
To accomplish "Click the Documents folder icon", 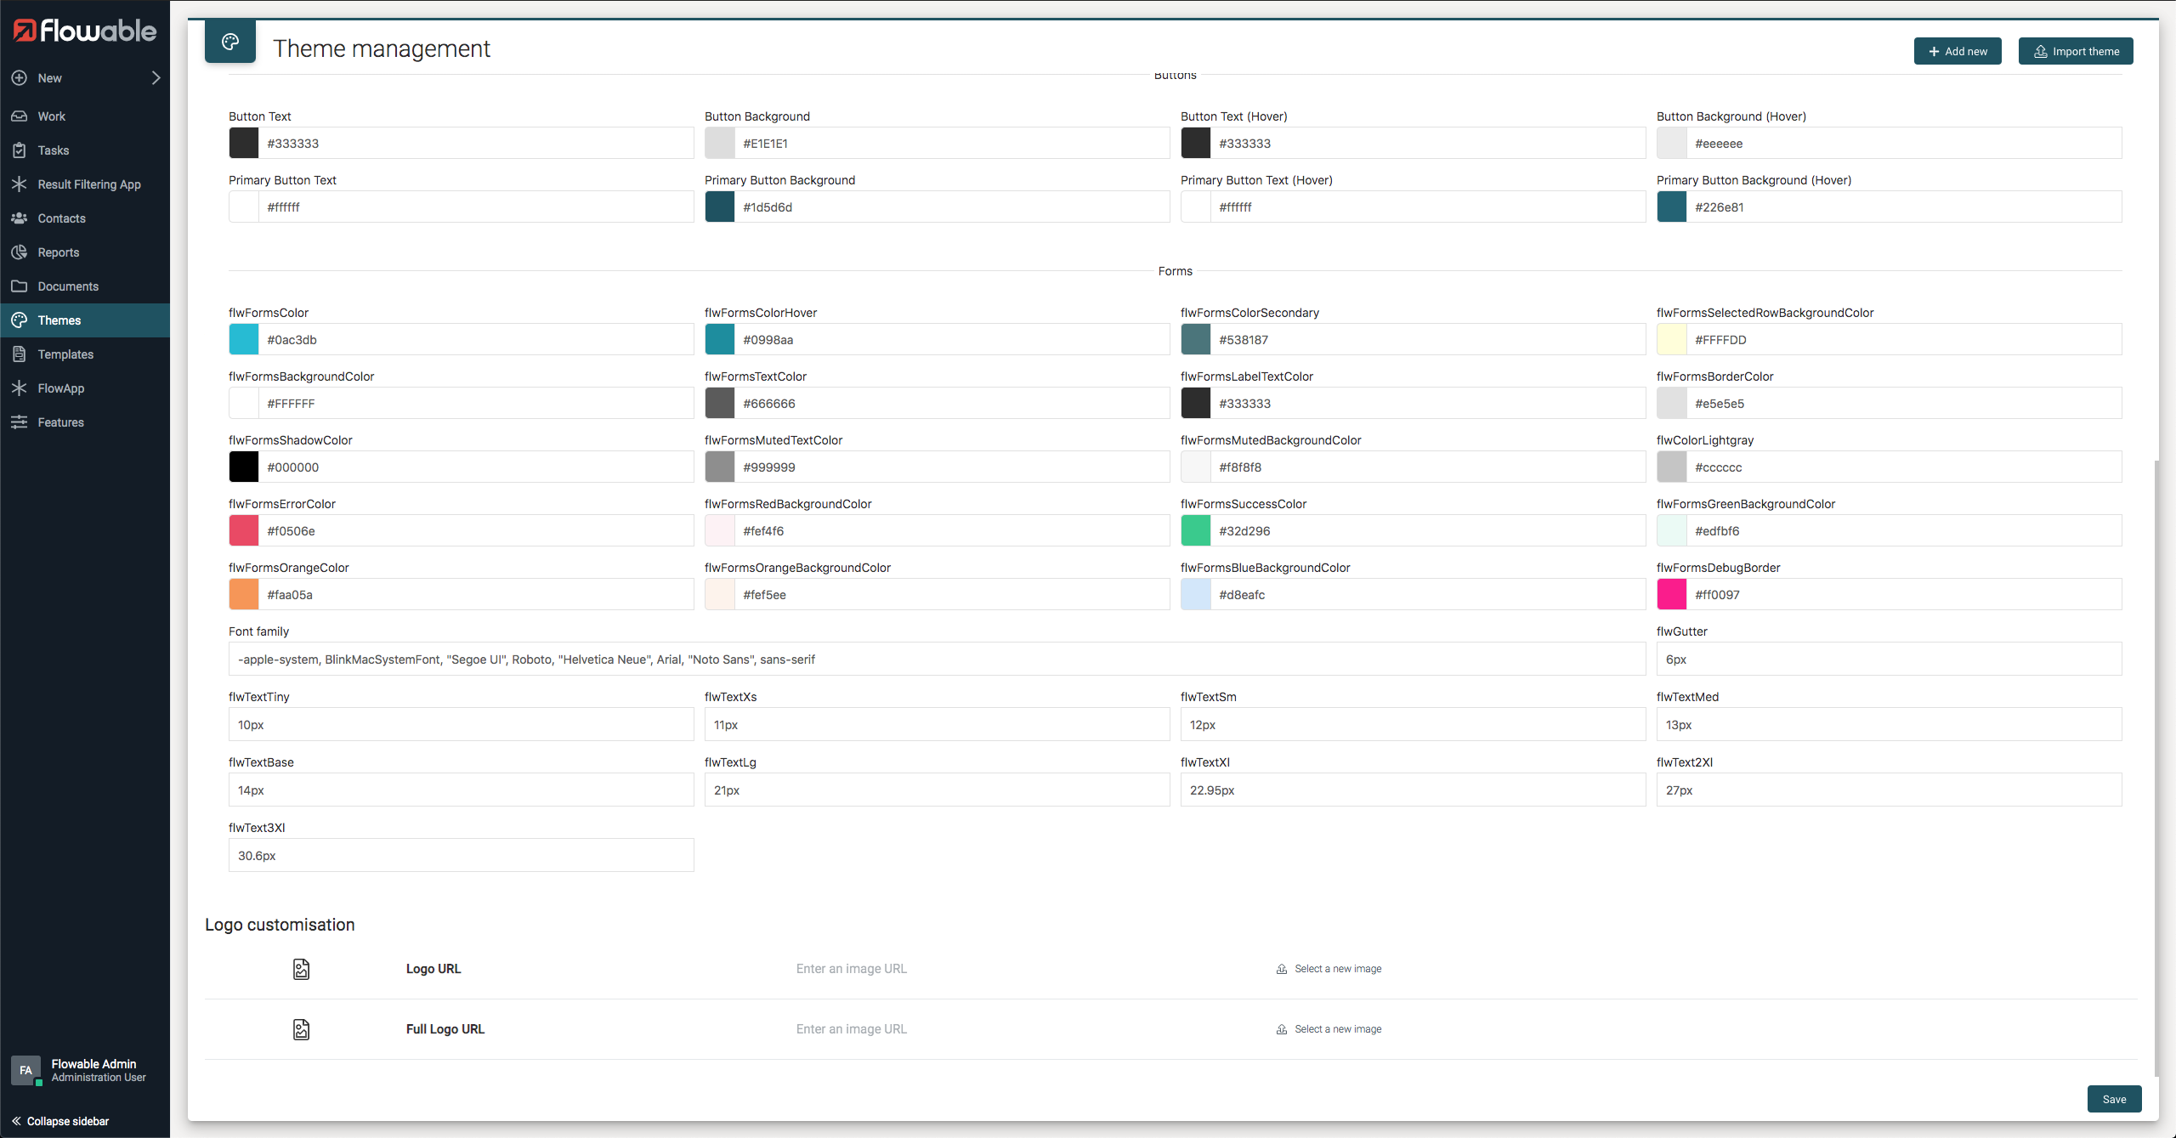I will coord(20,286).
